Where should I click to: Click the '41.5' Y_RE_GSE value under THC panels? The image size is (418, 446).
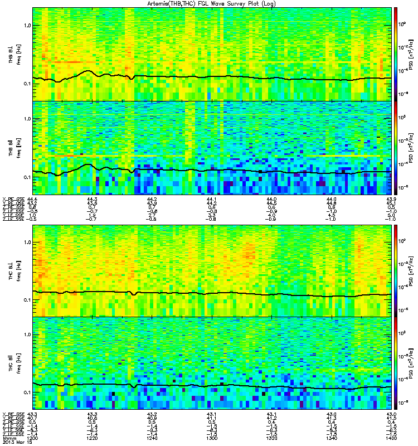pyautogui.click(x=391, y=418)
